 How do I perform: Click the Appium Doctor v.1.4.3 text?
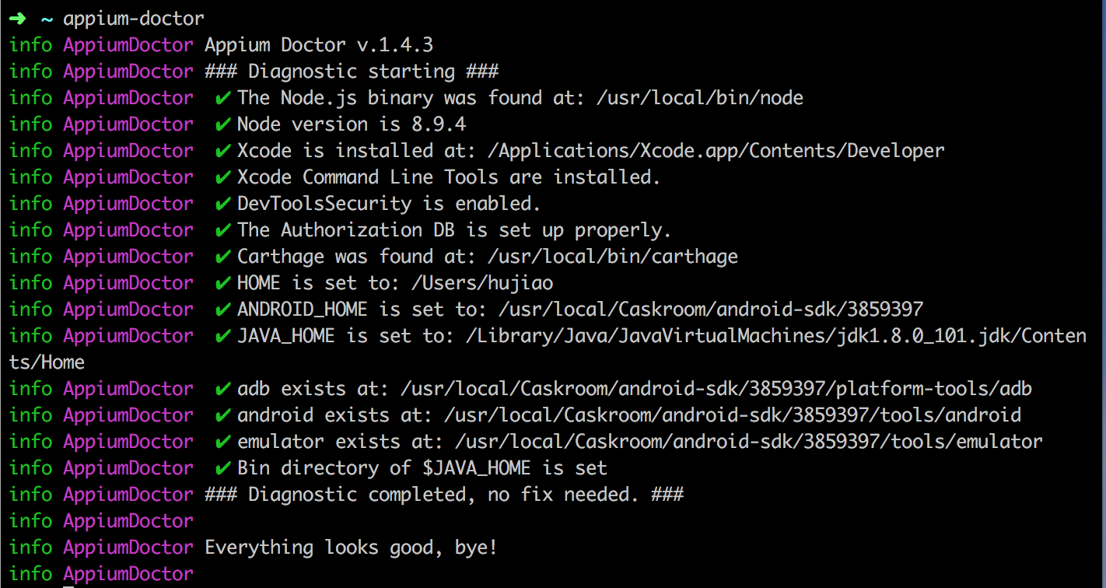click(319, 45)
